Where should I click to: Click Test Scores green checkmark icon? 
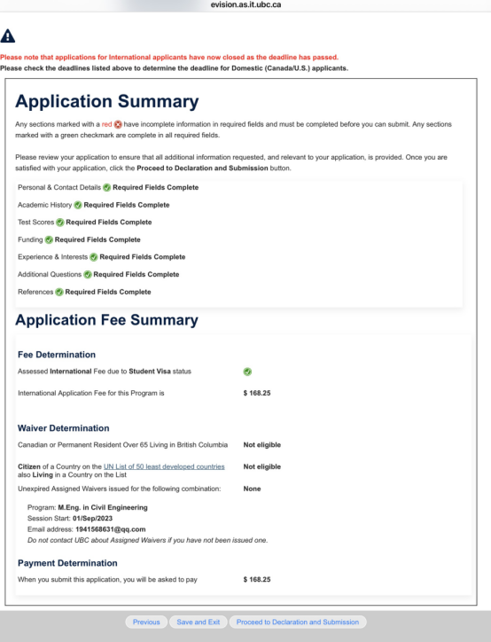pos(60,223)
